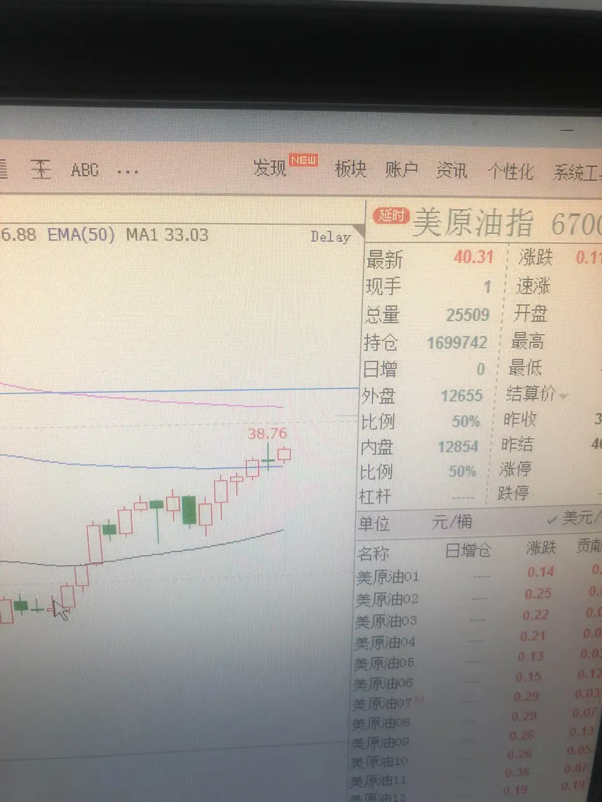Click the 日增仓 column header
Screen dimensions: 602x802
[x=468, y=551]
